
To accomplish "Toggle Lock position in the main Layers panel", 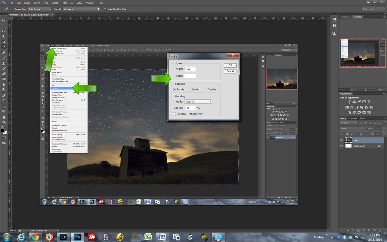I will click(356, 134).
